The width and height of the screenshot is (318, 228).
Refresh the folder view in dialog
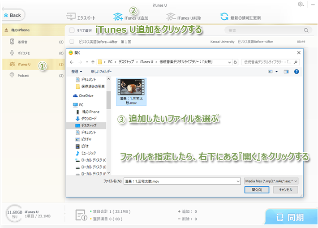coord(235,62)
